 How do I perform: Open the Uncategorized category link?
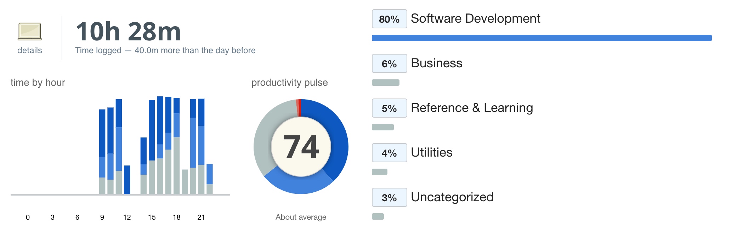point(452,197)
